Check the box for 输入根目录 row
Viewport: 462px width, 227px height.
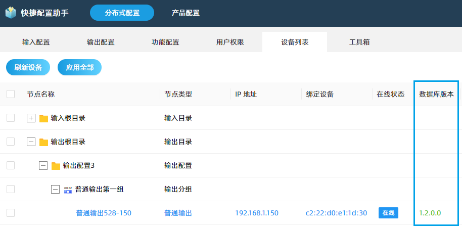[11, 118]
